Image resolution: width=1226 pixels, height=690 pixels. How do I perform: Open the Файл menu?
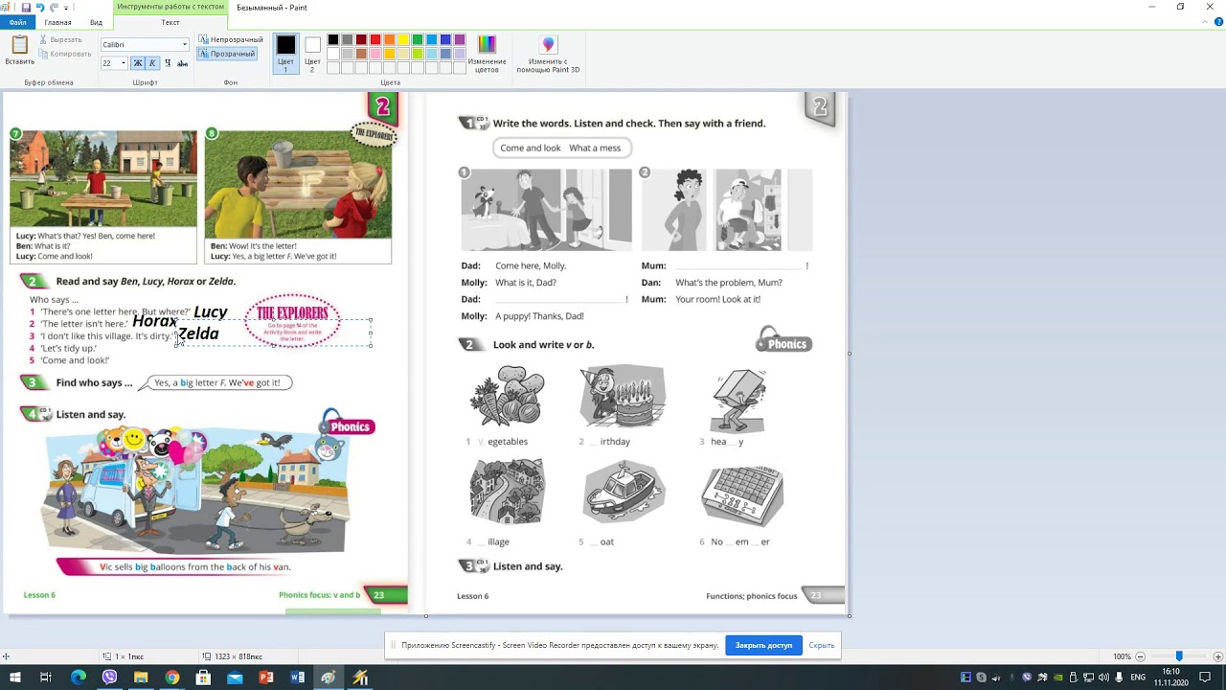[17, 22]
